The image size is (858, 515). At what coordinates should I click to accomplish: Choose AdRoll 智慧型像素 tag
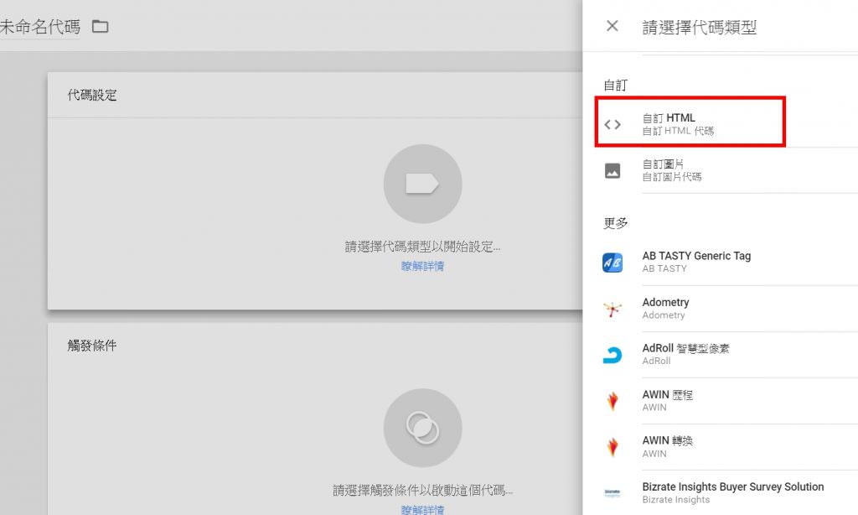685,354
